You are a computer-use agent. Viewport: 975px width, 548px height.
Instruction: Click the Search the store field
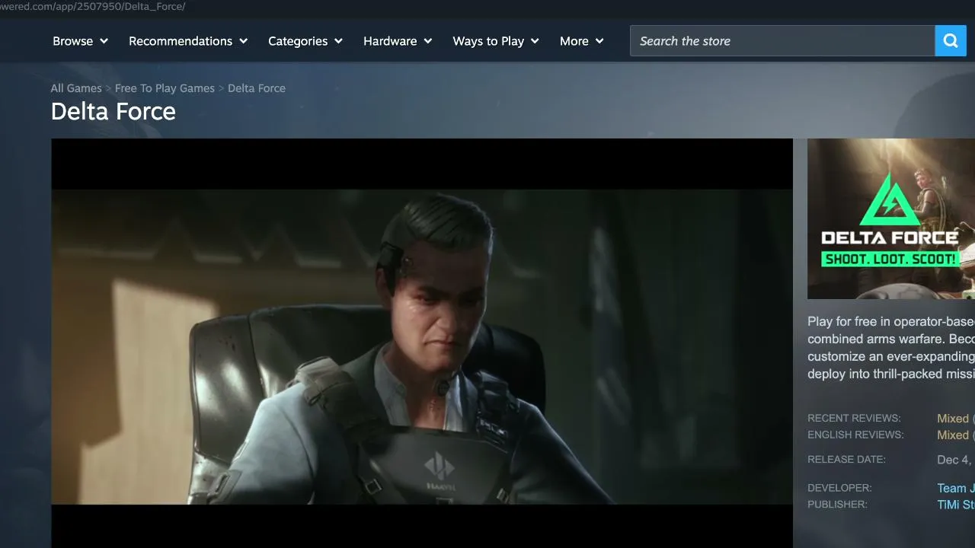pos(782,41)
